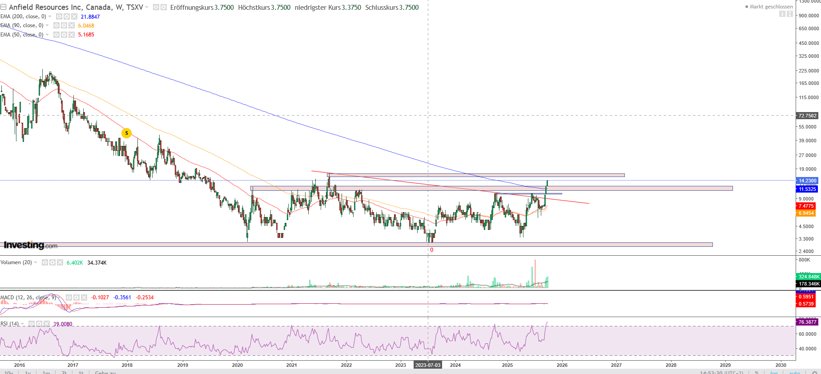This screenshot has height=374, width=821.
Task: Delete the Volumen indicator from chart
Action: pos(60,262)
